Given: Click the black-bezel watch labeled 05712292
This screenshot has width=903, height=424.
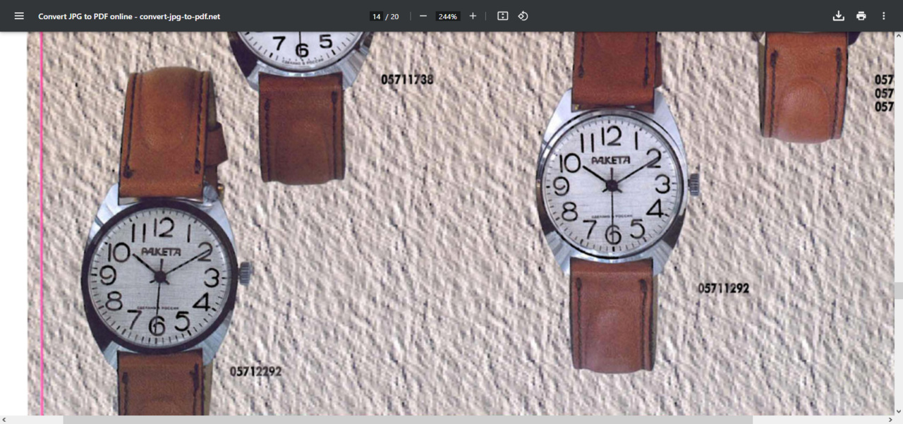Looking at the screenshot, I should 159,277.
